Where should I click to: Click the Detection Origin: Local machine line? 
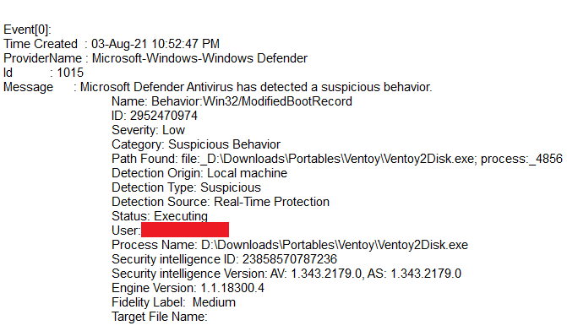pyautogui.click(x=199, y=173)
